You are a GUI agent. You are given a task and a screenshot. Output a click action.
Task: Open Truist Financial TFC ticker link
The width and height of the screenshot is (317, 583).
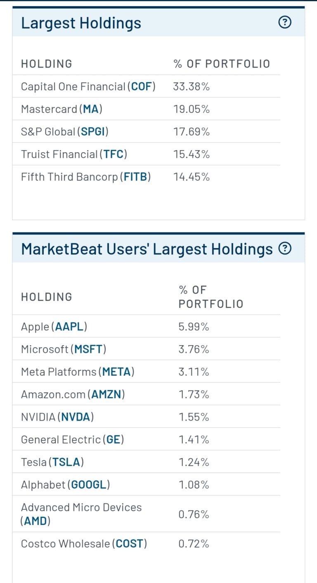coord(113,154)
